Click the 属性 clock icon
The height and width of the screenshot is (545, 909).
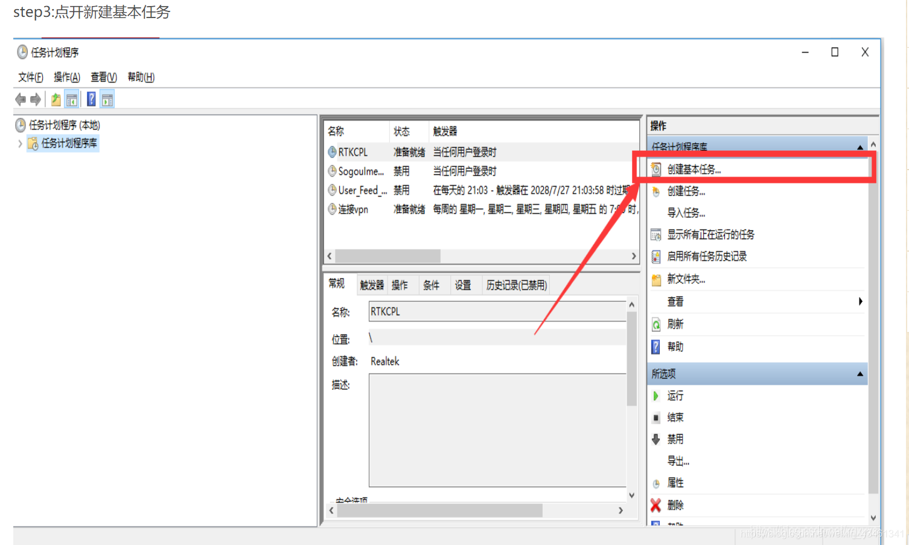coord(656,483)
